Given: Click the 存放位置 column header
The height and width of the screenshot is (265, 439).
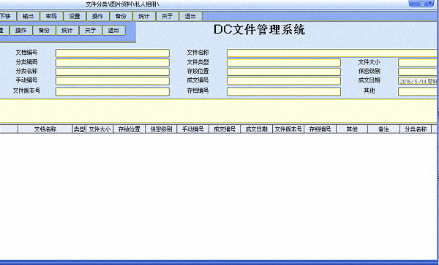Looking at the screenshot, I should tap(130, 129).
